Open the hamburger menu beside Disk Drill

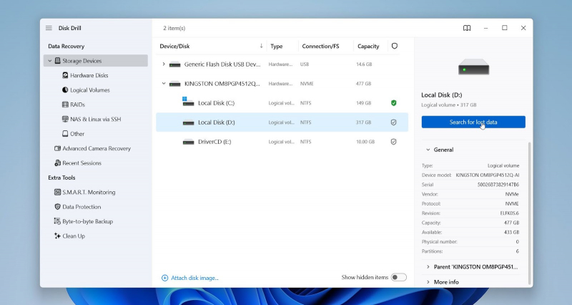click(x=49, y=28)
